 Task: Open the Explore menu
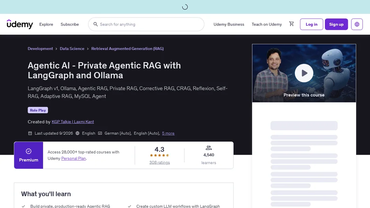click(46, 24)
